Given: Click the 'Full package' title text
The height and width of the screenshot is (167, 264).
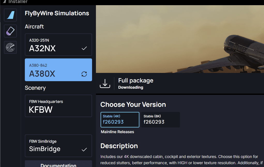Looking at the screenshot, I should 136,80.
